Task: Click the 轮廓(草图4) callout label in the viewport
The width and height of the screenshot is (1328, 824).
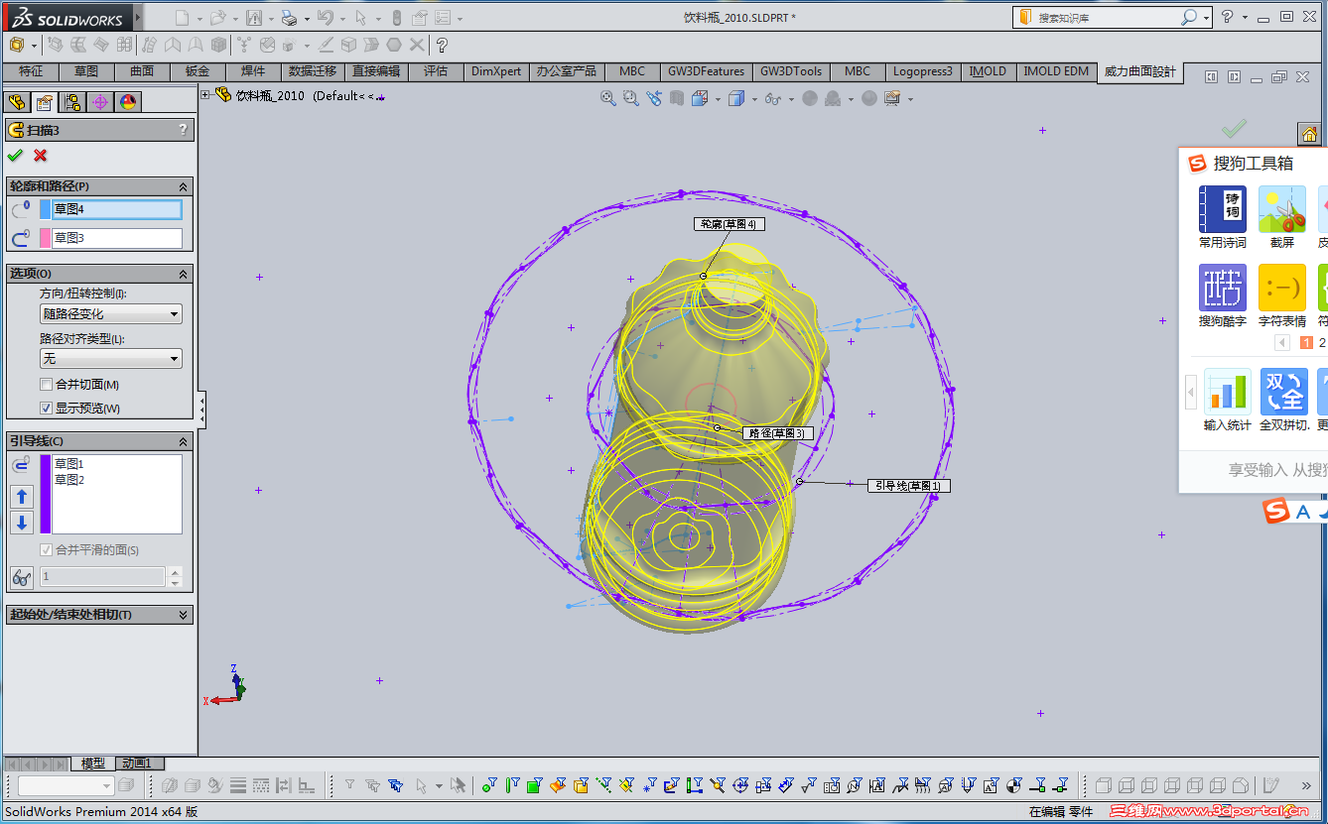Action: [x=730, y=224]
